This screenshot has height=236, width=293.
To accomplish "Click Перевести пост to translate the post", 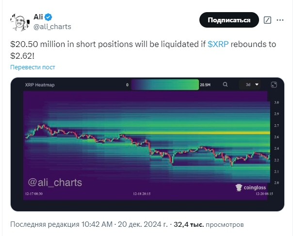I will (33, 67).
